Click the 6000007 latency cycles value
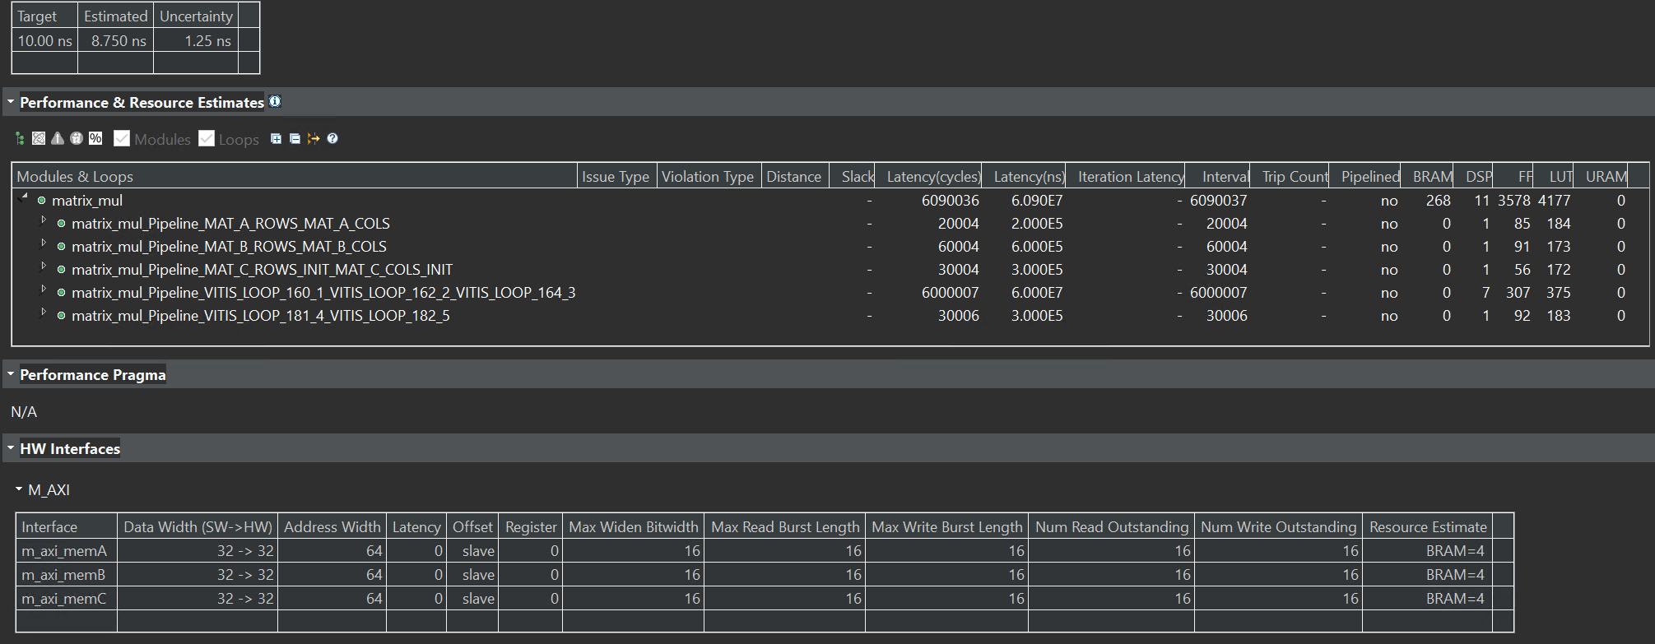The image size is (1655, 644). pos(950,293)
